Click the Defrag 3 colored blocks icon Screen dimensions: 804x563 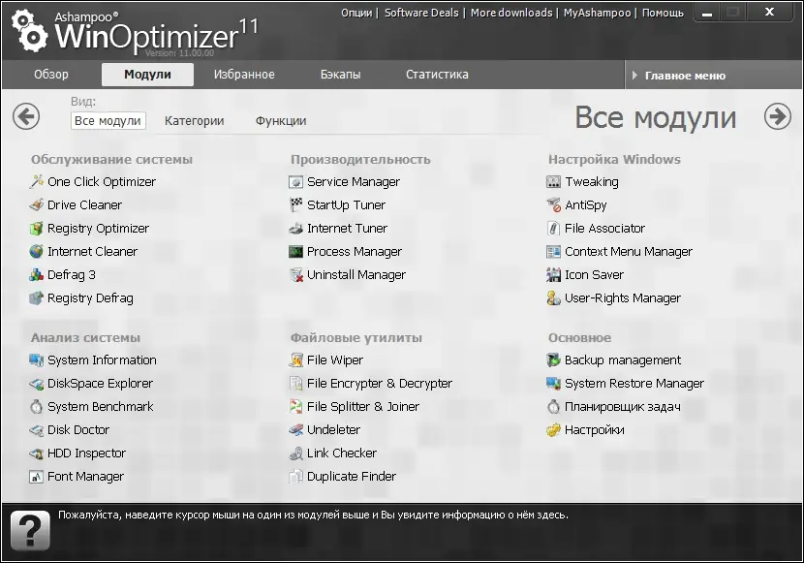click(x=37, y=275)
